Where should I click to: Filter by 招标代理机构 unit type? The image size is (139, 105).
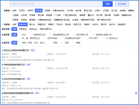click(x=46, y=29)
